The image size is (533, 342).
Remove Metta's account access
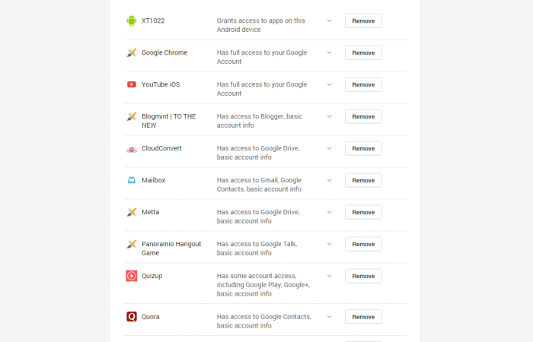(x=363, y=212)
